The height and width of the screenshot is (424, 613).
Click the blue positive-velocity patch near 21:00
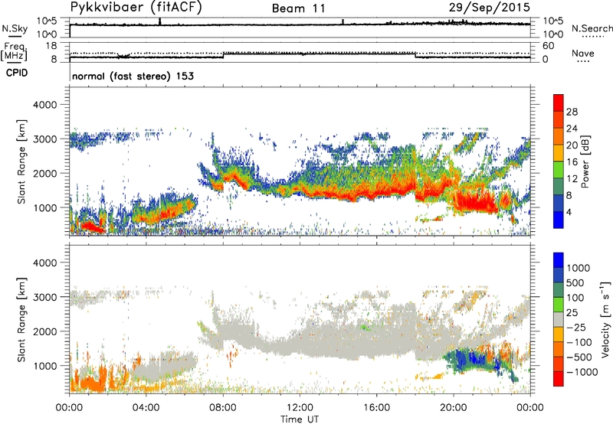point(473,360)
